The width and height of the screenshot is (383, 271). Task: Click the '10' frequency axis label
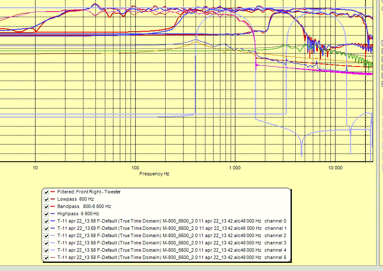click(35, 168)
